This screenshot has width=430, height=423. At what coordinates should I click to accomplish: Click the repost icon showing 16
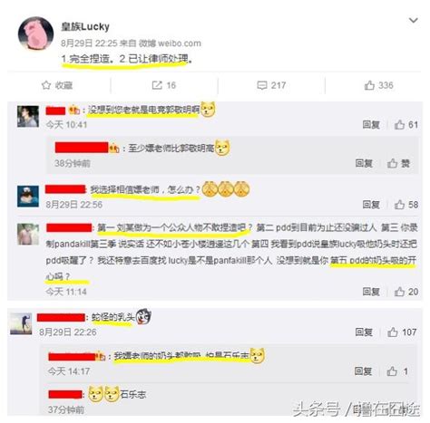[x=164, y=85]
